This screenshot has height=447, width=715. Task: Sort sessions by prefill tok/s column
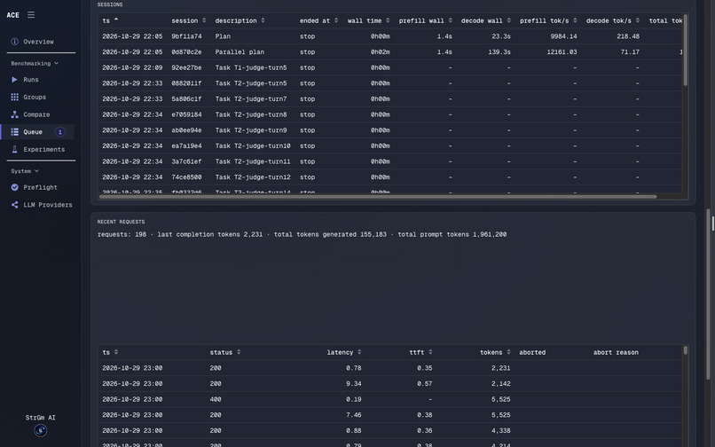coord(575,20)
